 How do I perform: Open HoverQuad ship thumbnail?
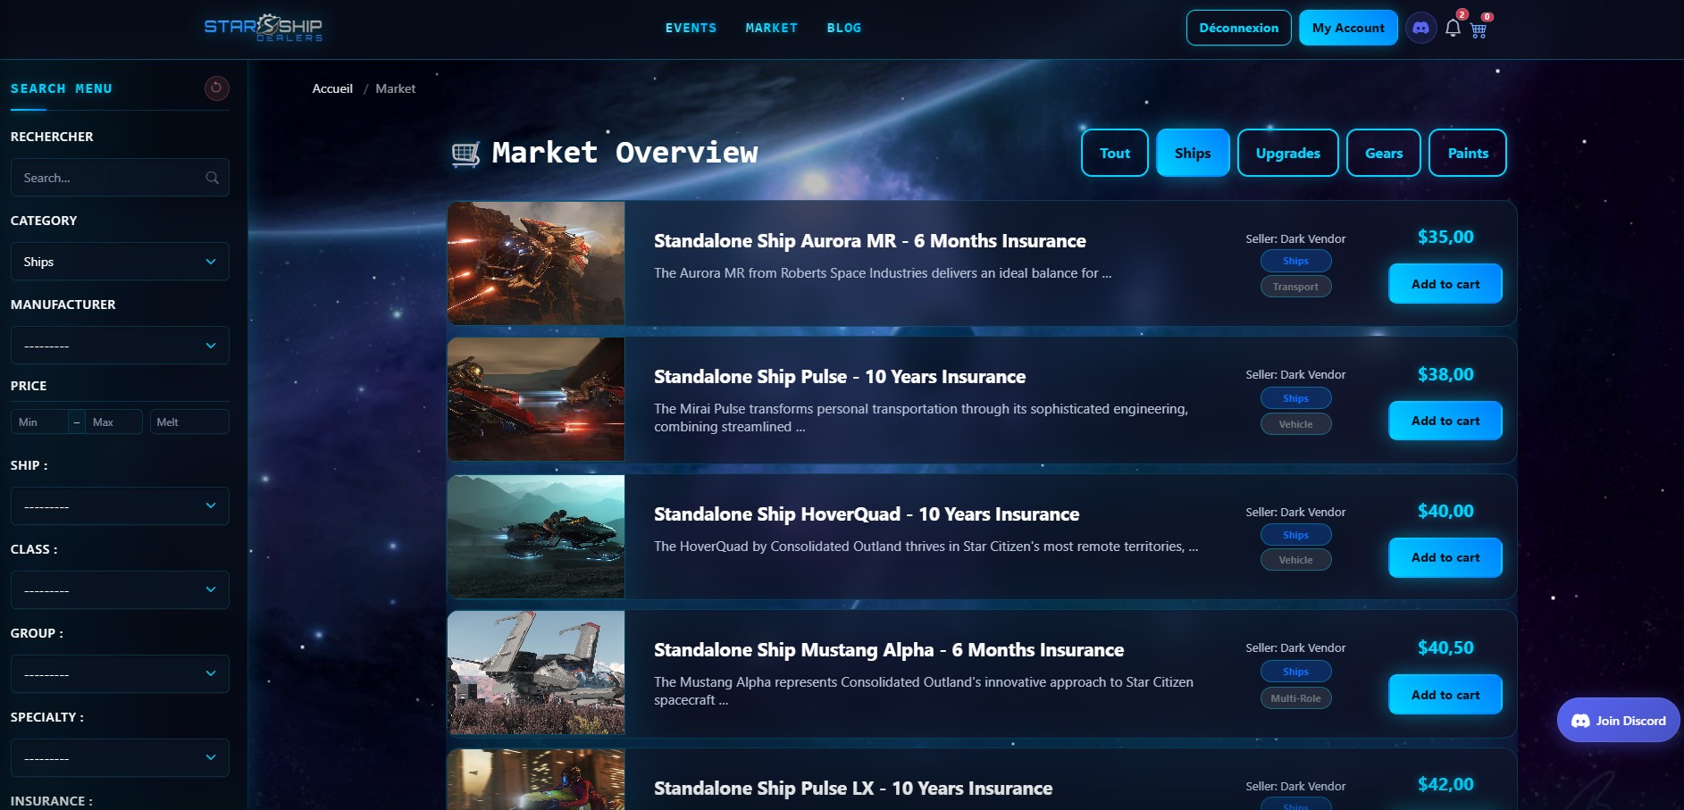click(536, 537)
